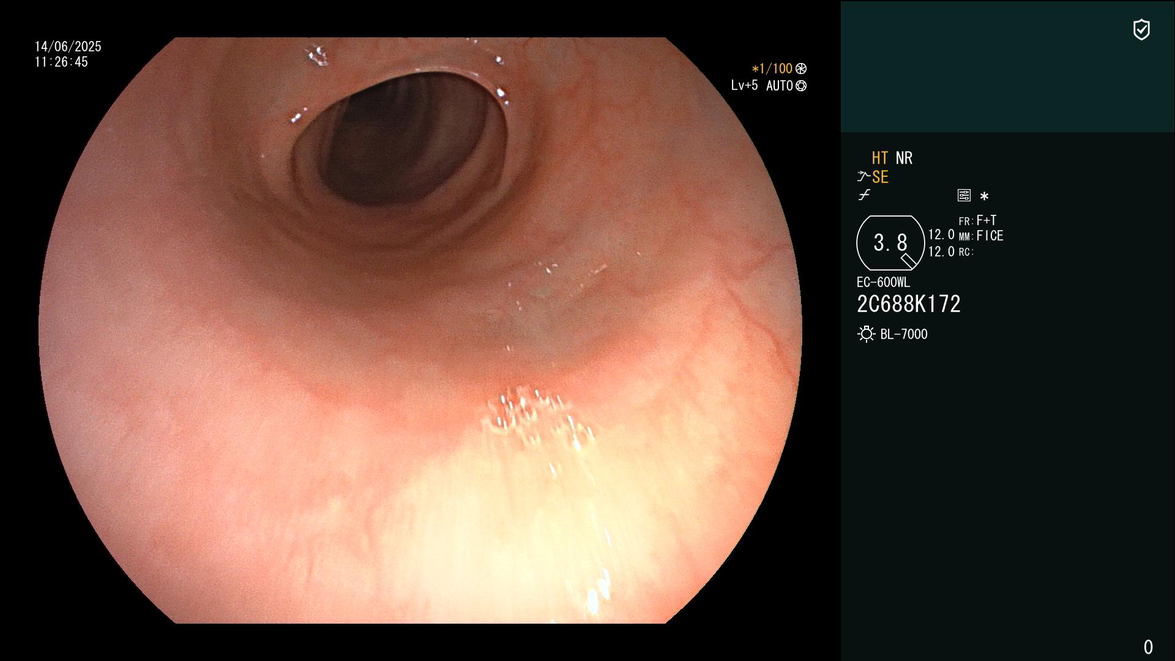Select the SE enhancement label

880,177
